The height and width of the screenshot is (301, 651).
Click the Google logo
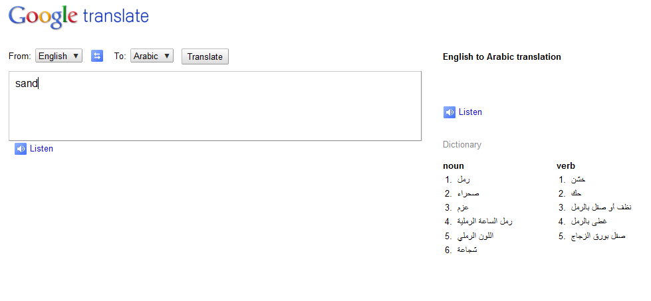[x=43, y=16]
